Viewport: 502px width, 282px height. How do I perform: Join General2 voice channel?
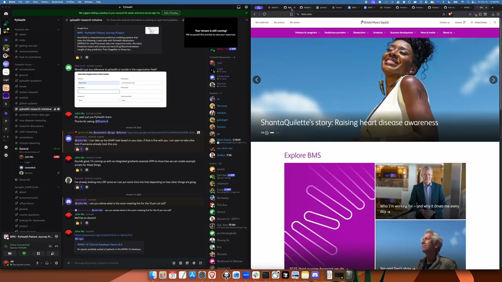[24, 180]
